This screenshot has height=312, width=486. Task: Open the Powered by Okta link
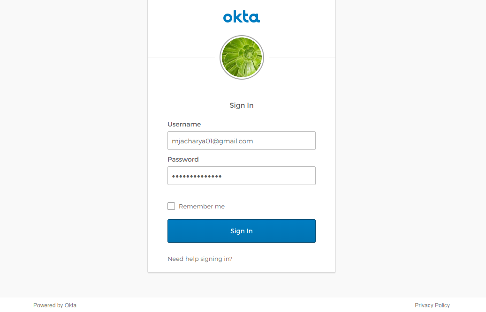tap(55, 305)
